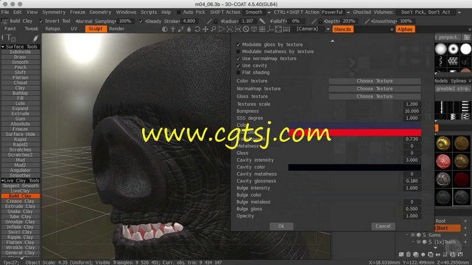Select the Snake Clay tool
This screenshot has height=265, width=472.
[20, 211]
